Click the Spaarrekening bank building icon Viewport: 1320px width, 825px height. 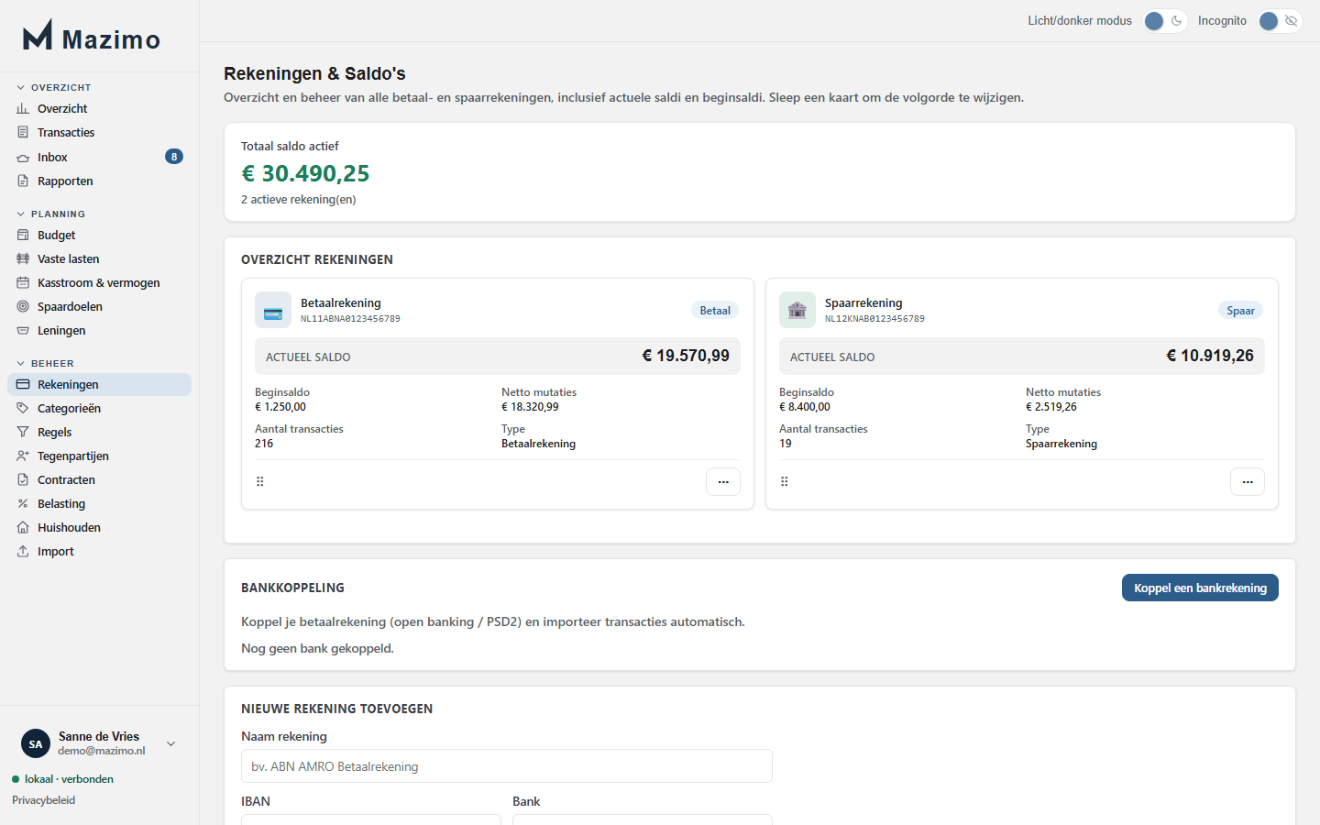click(x=797, y=310)
